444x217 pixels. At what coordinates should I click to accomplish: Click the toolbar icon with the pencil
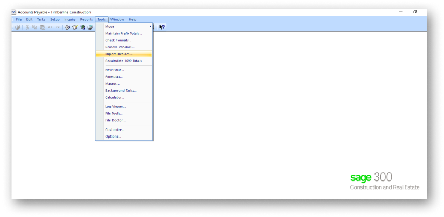(75, 27)
